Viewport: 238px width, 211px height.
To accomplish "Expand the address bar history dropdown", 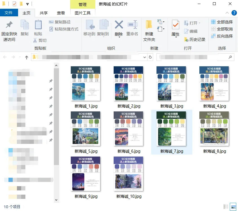I will click(144, 57).
